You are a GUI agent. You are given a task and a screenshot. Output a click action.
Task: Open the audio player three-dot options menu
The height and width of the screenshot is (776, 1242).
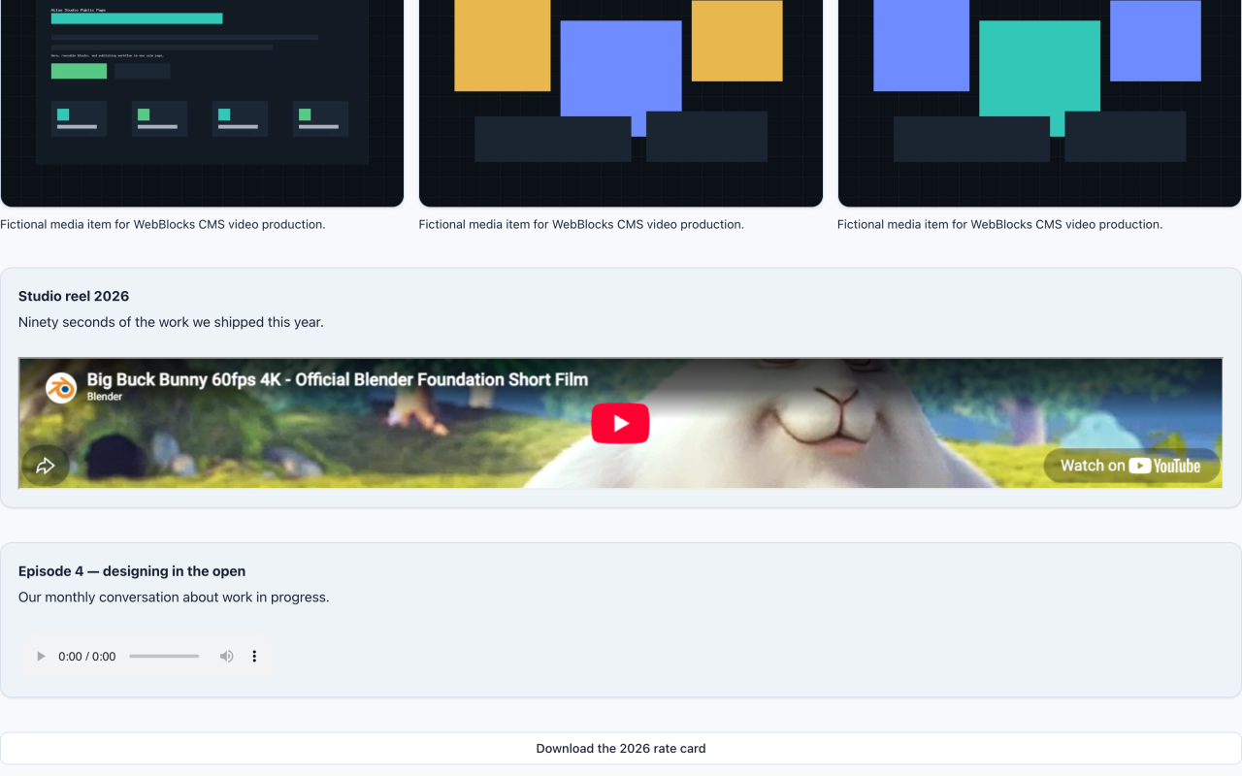tap(254, 657)
